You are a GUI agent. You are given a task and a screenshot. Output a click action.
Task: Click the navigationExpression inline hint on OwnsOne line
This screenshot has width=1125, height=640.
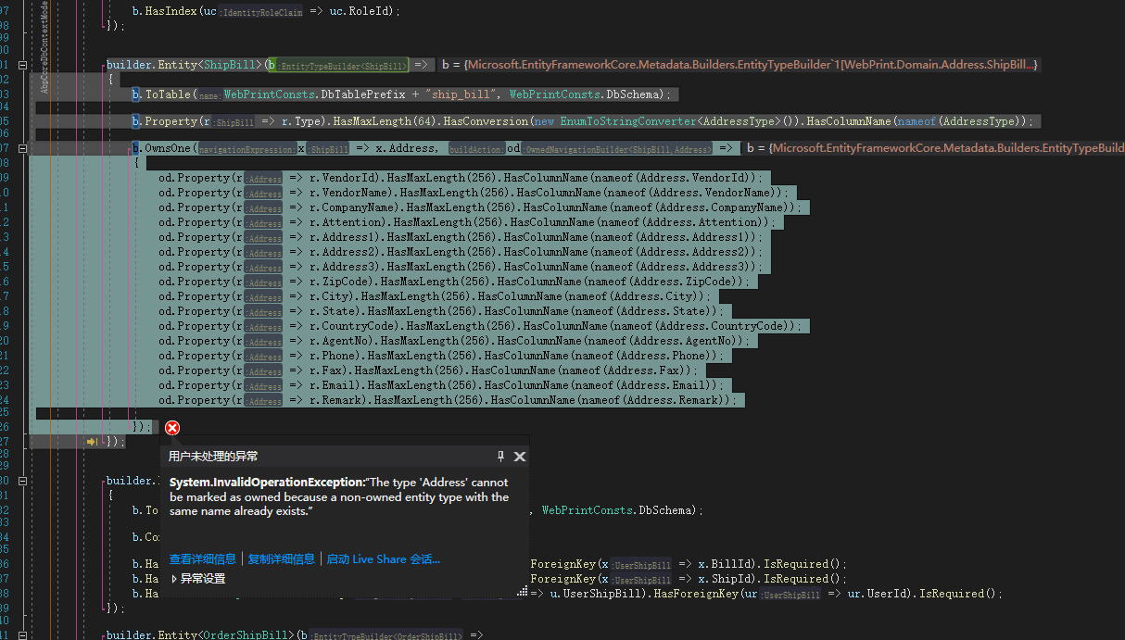pyautogui.click(x=247, y=148)
